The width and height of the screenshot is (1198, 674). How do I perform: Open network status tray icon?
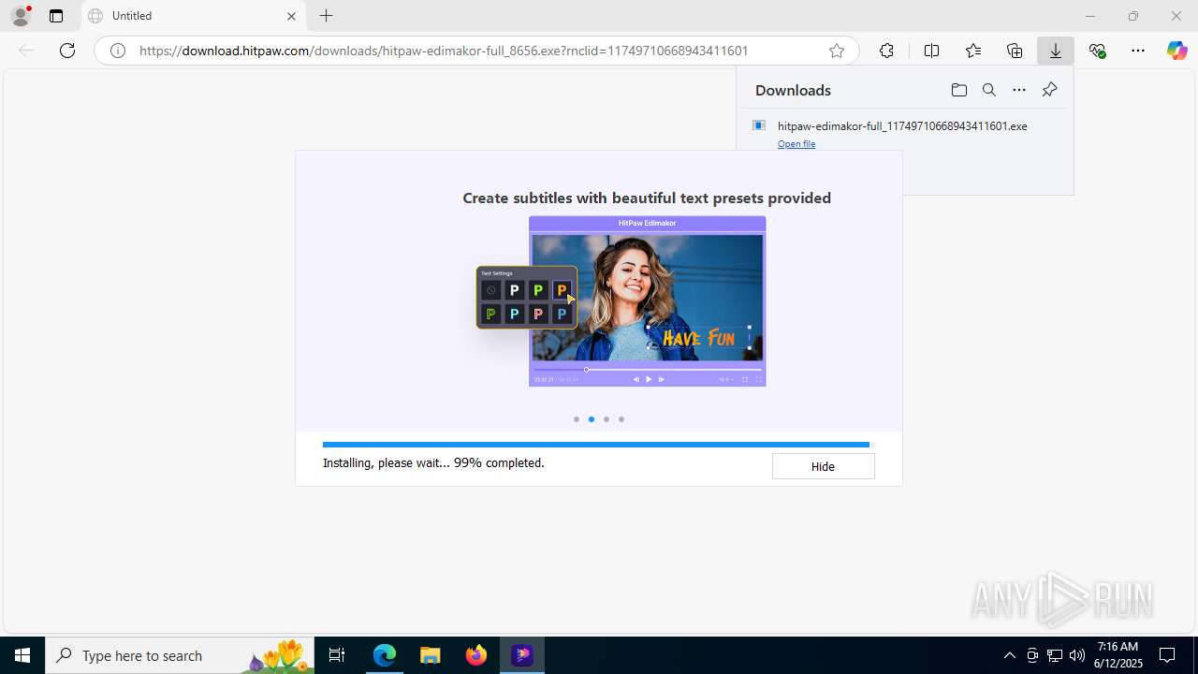point(1055,655)
